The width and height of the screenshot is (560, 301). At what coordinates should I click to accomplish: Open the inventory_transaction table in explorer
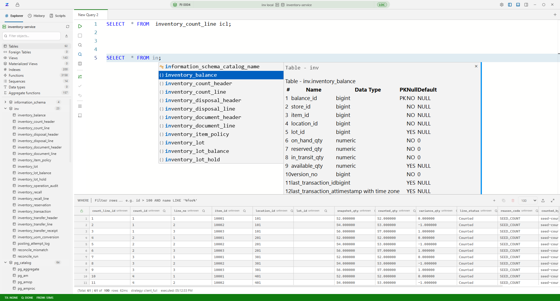click(x=34, y=211)
